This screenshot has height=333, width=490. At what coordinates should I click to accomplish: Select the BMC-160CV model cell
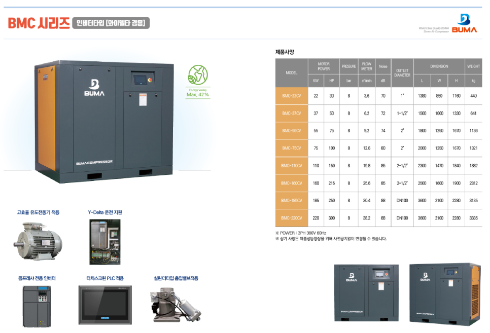[292, 183]
